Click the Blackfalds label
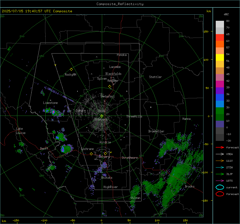 pos(113,74)
